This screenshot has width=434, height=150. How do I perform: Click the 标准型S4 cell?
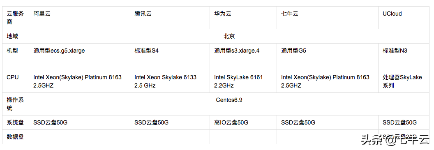(x=170, y=57)
